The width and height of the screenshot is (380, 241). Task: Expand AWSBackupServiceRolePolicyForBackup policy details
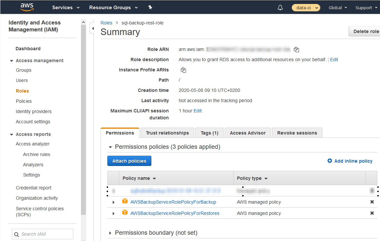[x=113, y=202]
